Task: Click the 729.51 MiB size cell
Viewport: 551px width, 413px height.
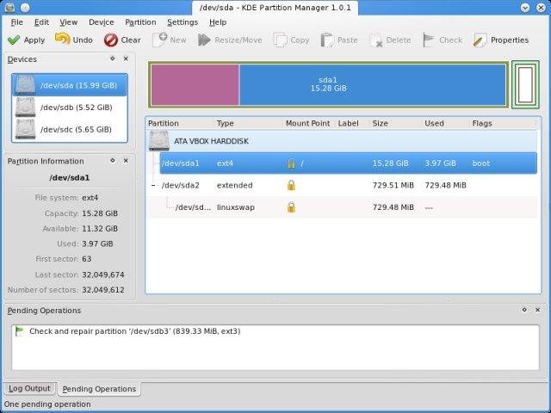Action: pyautogui.click(x=393, y=185)
